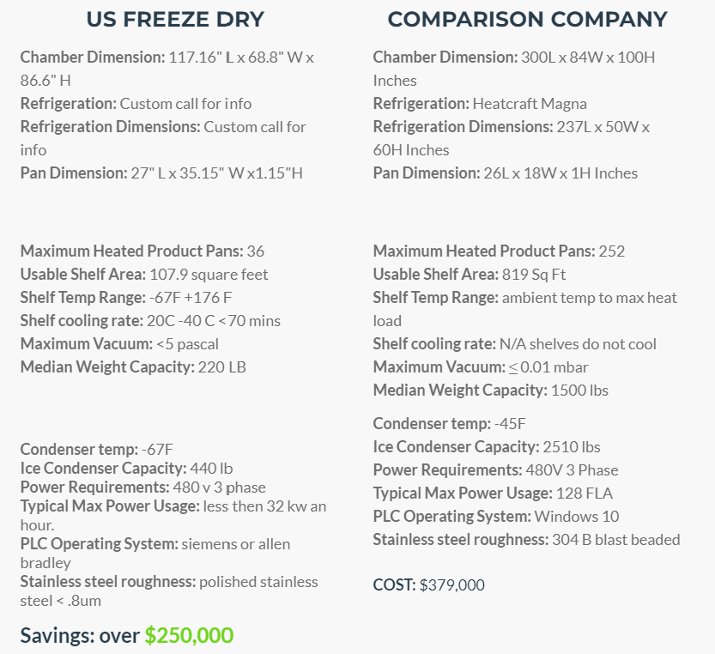This screenshot has width=715, height=654.
Task: Click the 'Usable Shelf Area: 107.9 square feet' line
Action: 144,274
